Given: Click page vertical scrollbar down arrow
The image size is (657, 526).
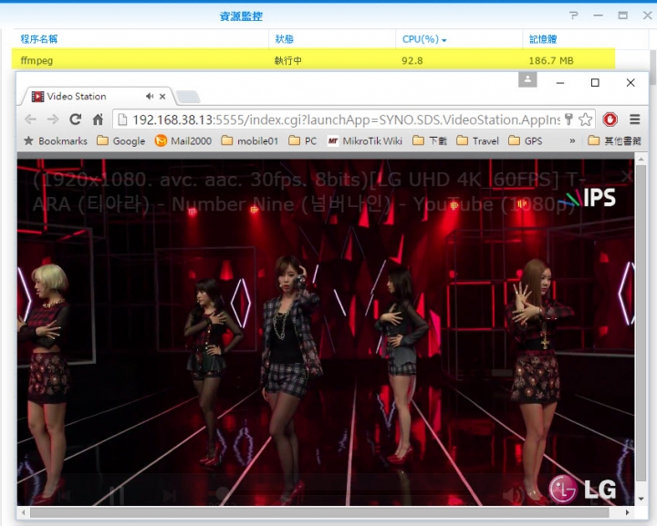Looking at the screenshot, I should point(641,499).
